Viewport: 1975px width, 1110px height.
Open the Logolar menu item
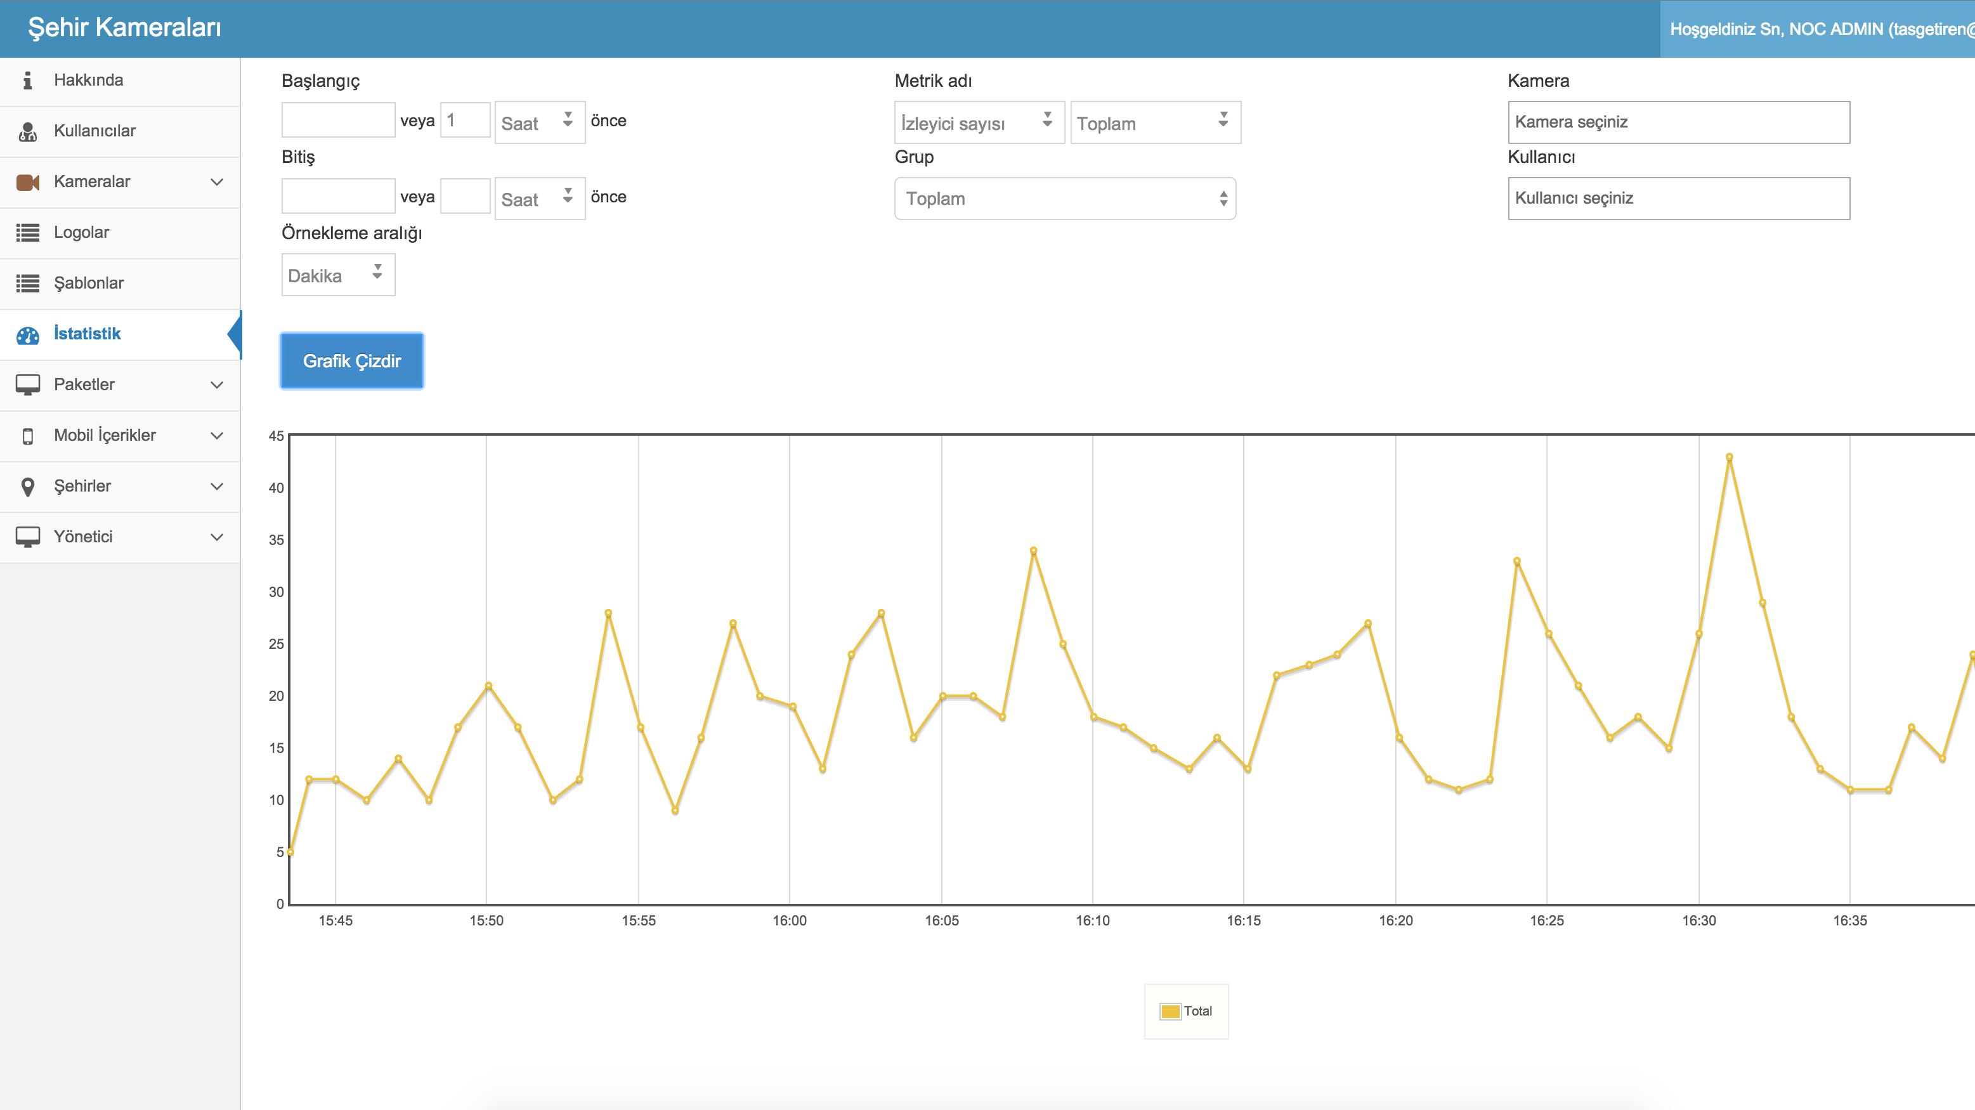[x=121, y=232]
